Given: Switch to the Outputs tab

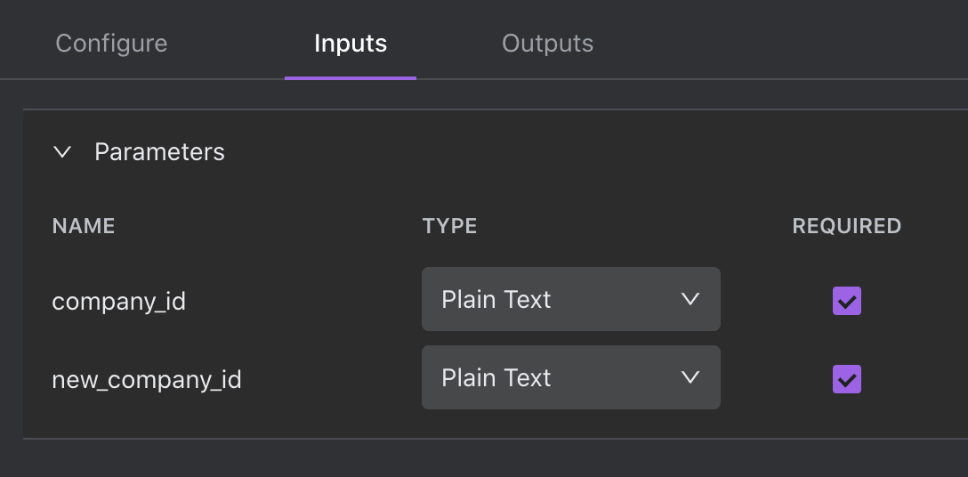Looking at the screenshot, I should point(547,44).
